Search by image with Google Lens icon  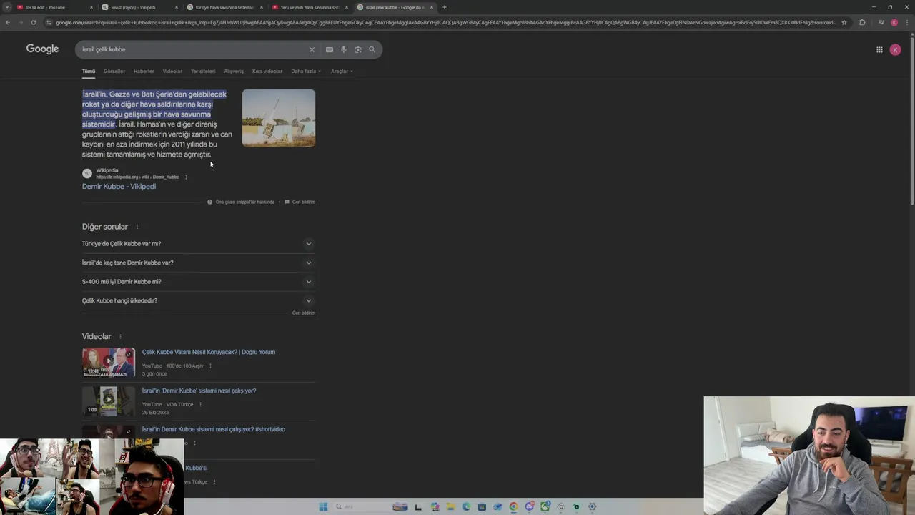(358, 49)
